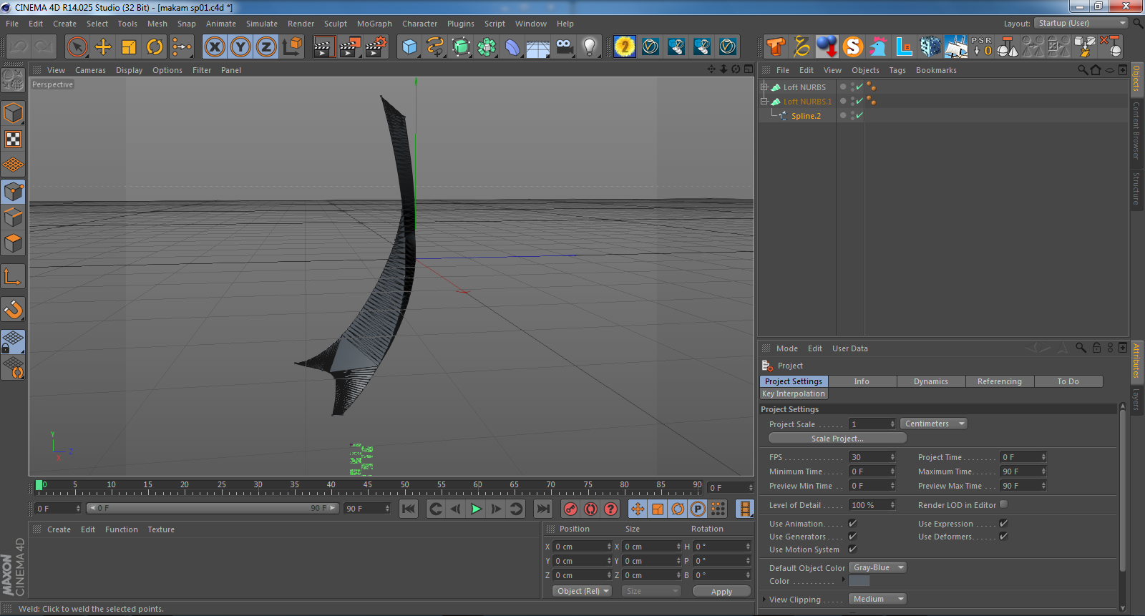Toggle X axis lock

tap(215, 47)
